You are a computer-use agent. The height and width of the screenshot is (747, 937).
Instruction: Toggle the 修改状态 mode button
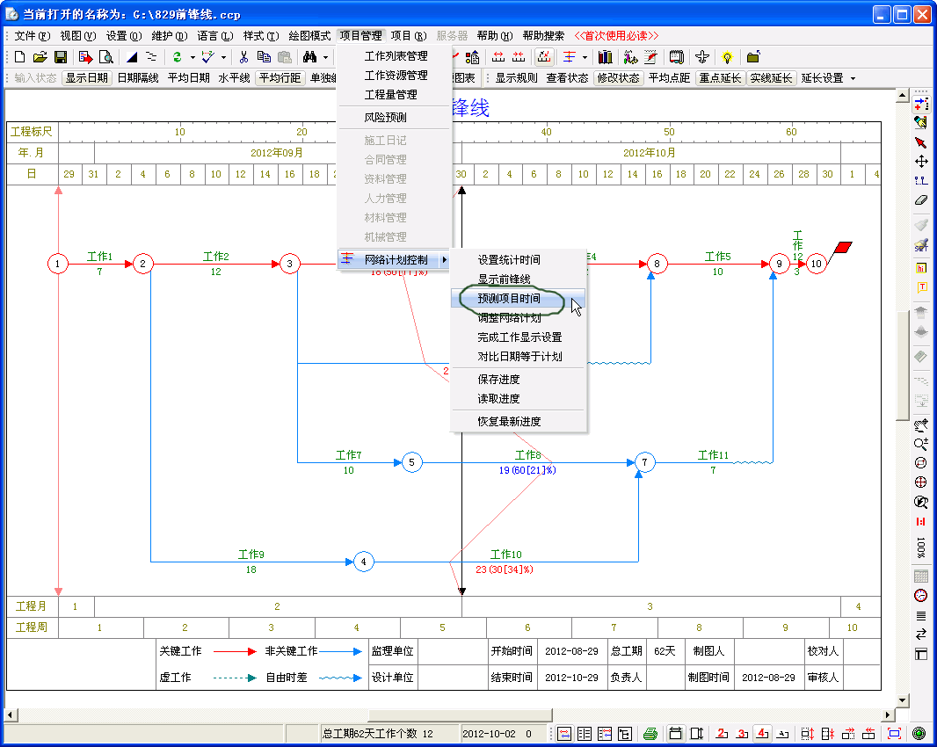(x=618, y=78)
